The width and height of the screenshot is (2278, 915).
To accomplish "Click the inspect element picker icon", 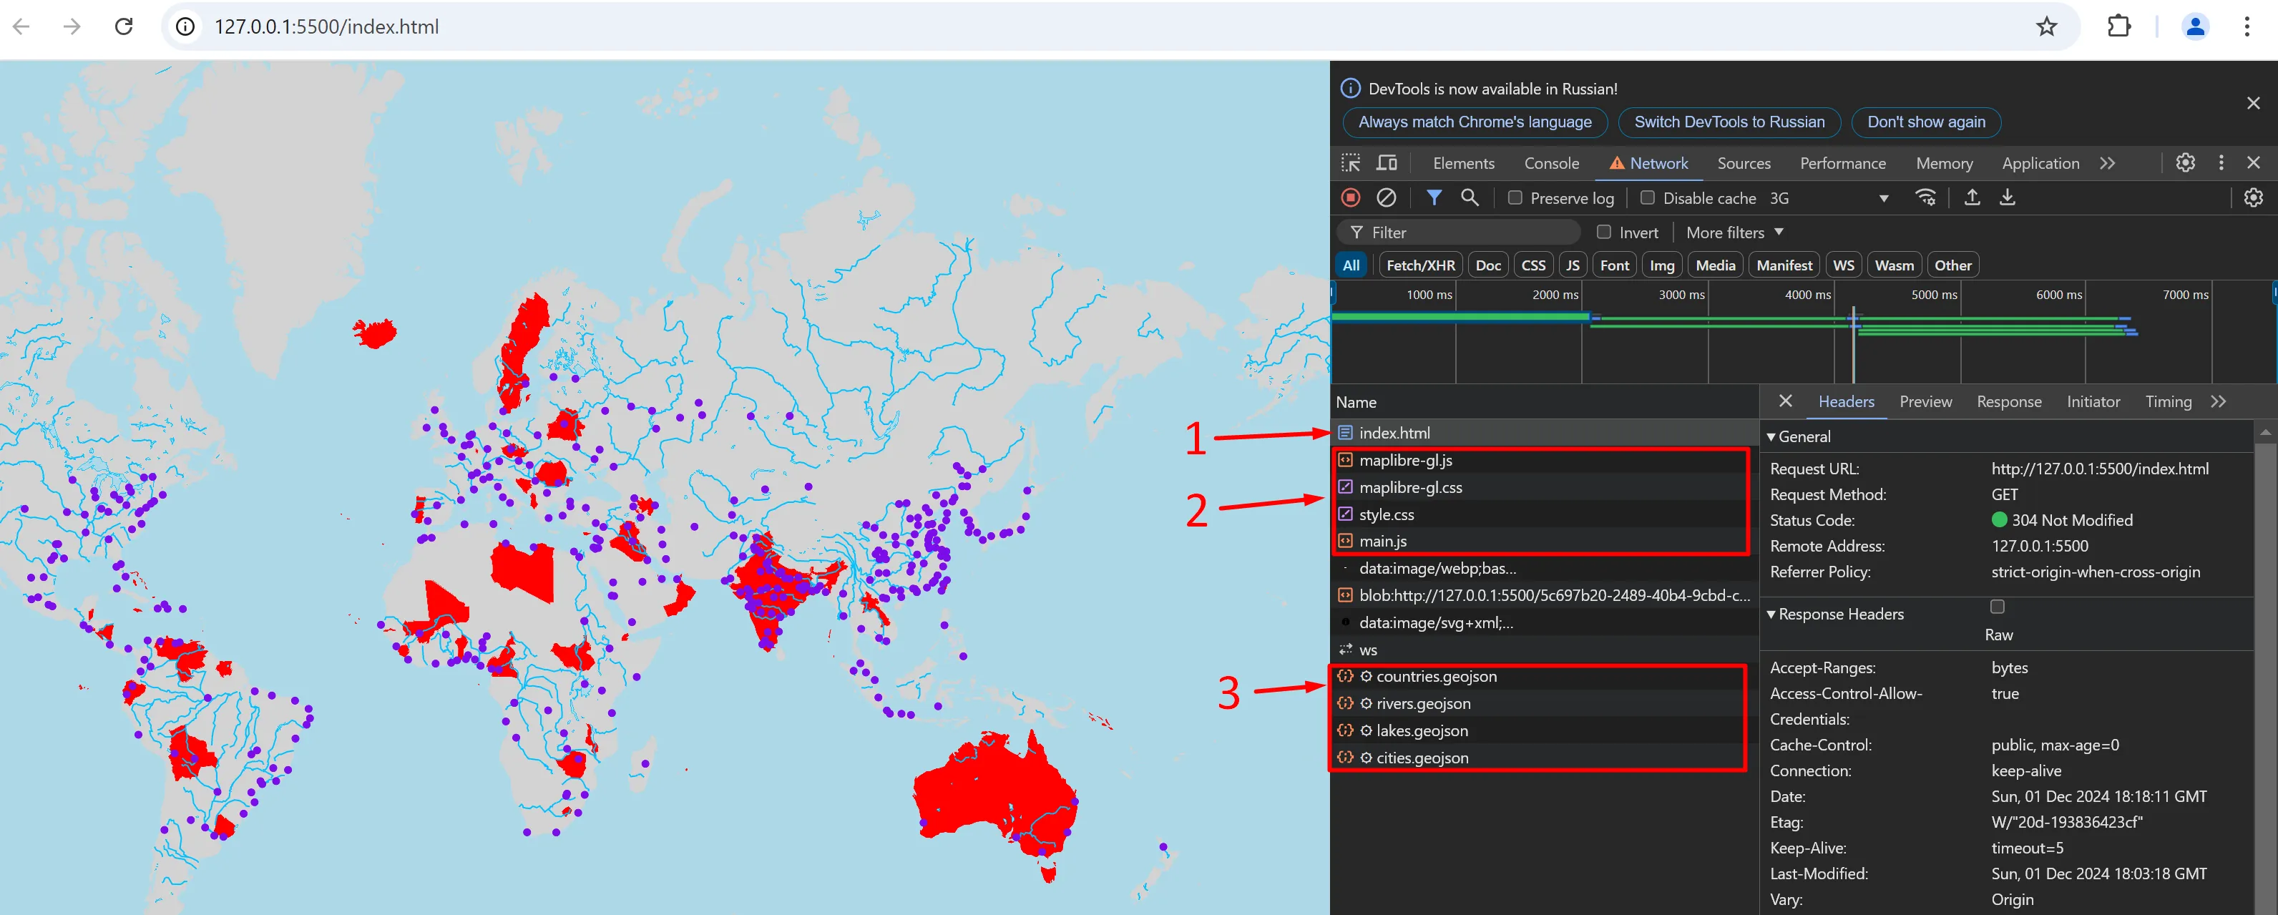I will point(1351,162).
